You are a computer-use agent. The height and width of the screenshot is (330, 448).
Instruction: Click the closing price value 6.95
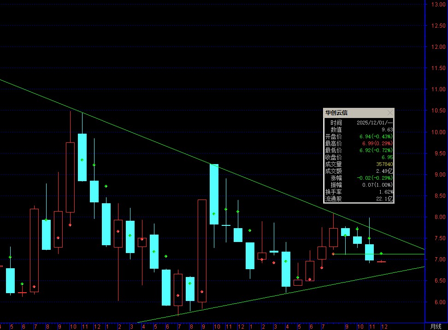[387, 157]
